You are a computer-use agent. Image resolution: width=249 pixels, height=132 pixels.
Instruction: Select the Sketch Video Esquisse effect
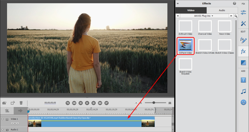pyautogui.click(x=185, y=66)
